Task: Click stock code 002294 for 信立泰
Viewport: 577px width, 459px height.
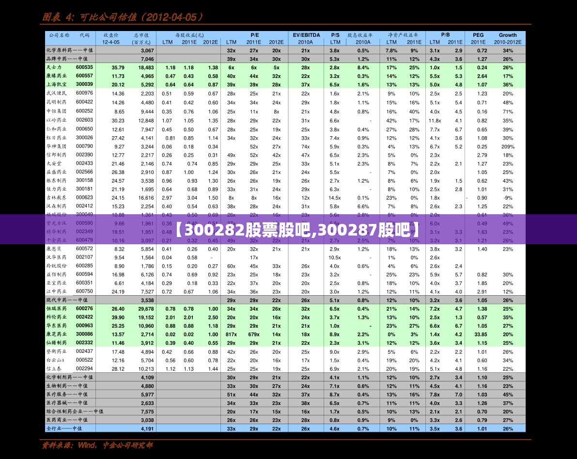Action: click(x=84, y=368)
